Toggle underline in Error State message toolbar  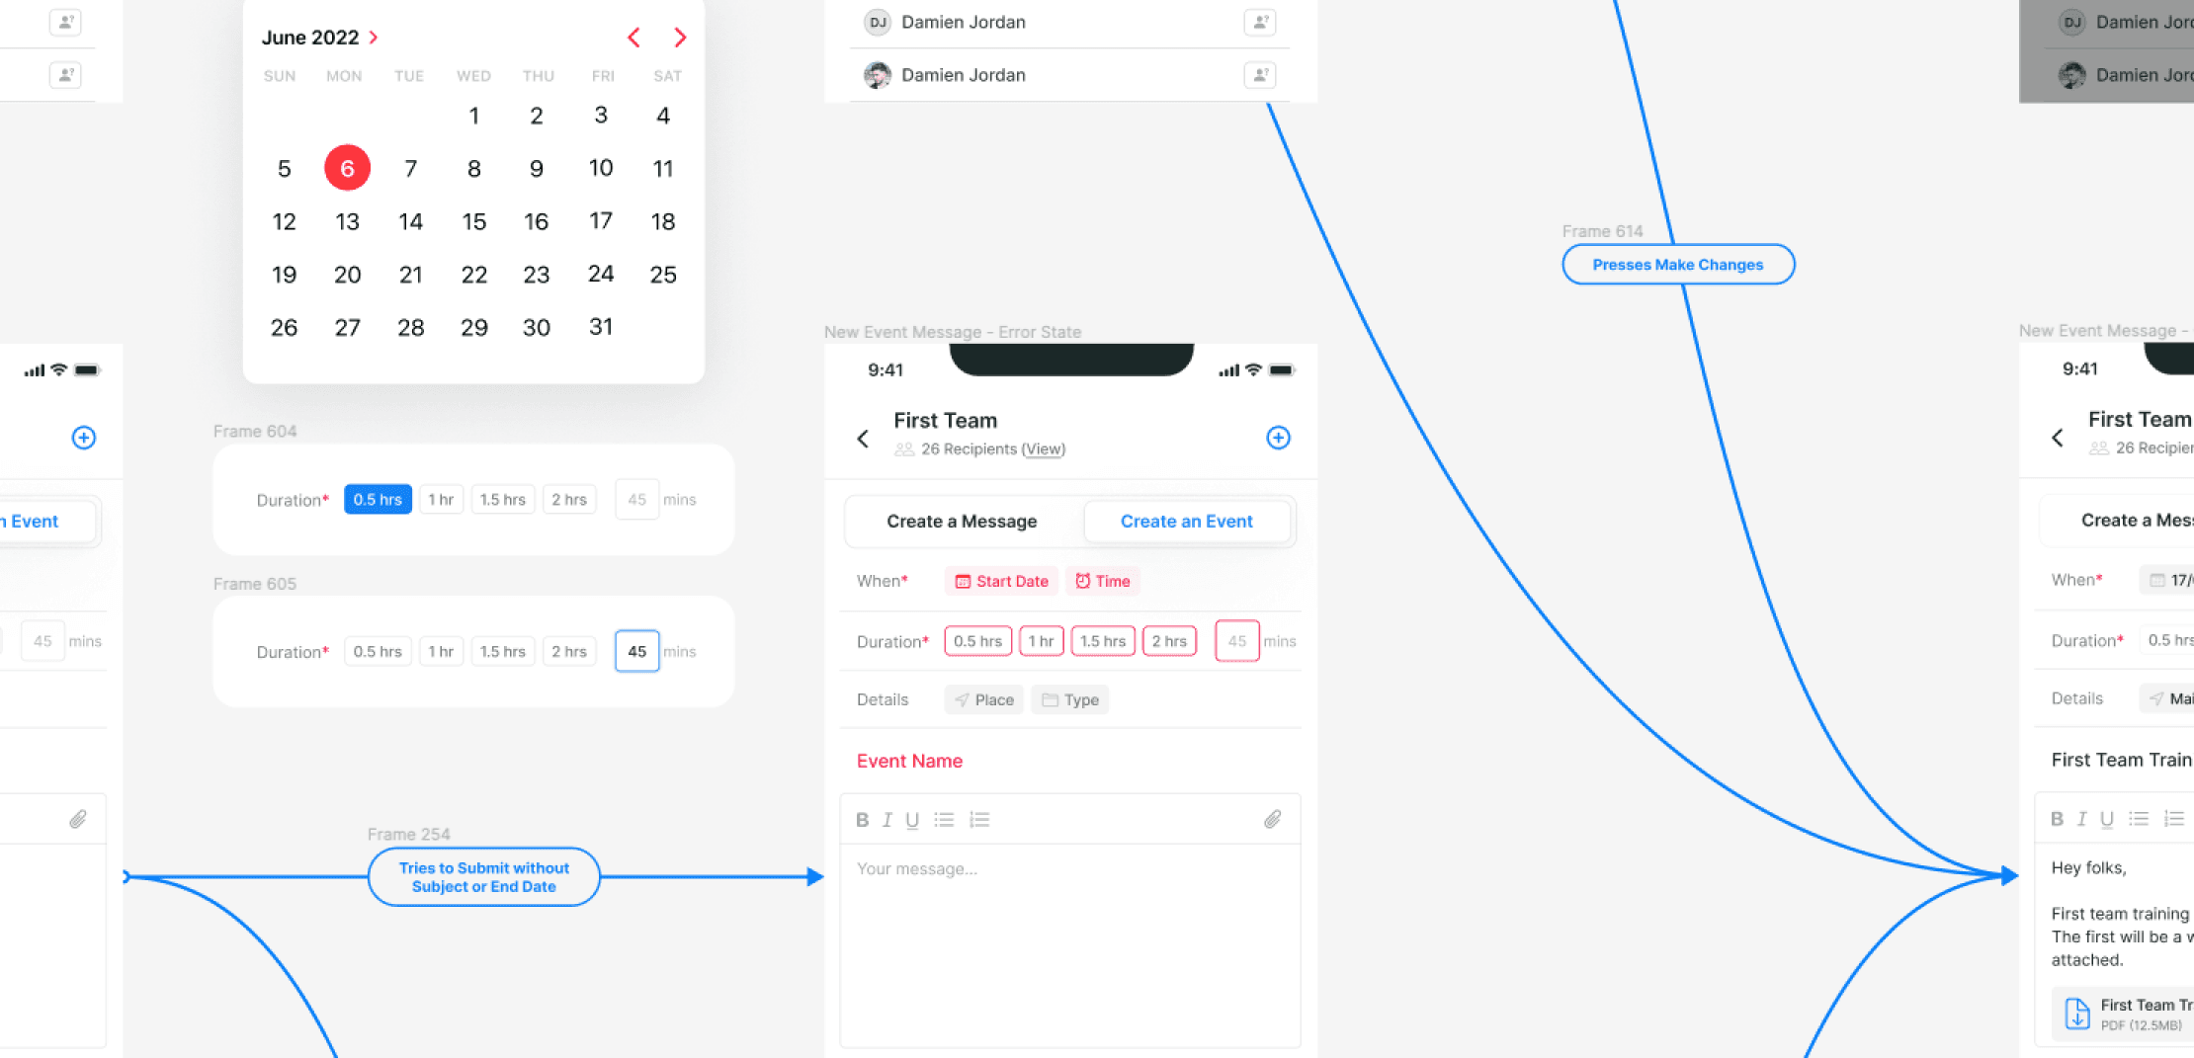pyautogui.click(x=912, y=820)
